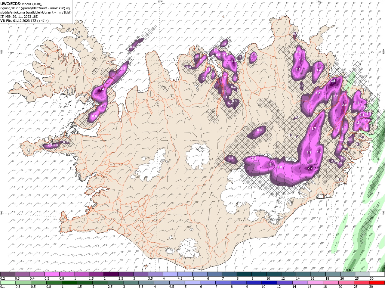The image size is (385, 289).
Task: Select the violet lower swatch between 12 and 14
Action: click(285, 283)
